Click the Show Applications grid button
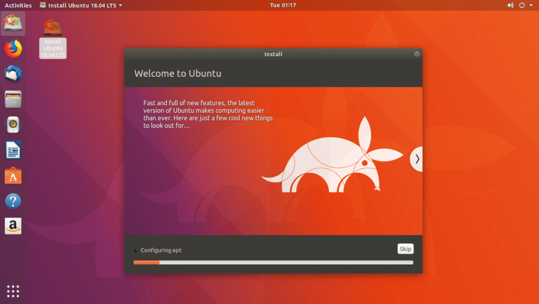539x304 pixels. coord(13,291)
